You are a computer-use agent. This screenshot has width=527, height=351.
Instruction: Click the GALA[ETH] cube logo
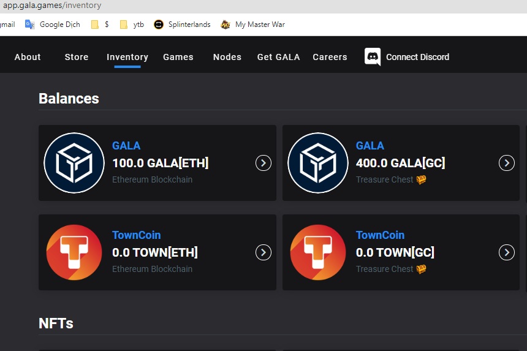click(x=74, y=163)
